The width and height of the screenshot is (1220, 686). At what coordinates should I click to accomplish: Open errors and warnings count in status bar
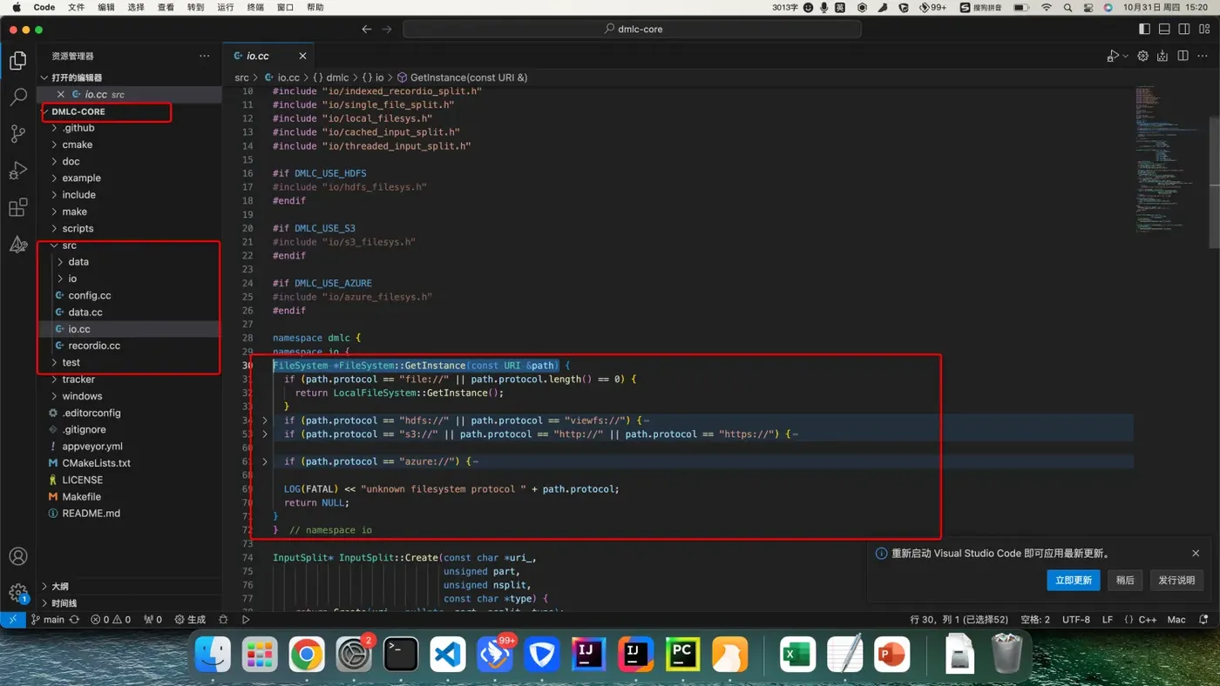pyautogui.click(x=111, y=620)
